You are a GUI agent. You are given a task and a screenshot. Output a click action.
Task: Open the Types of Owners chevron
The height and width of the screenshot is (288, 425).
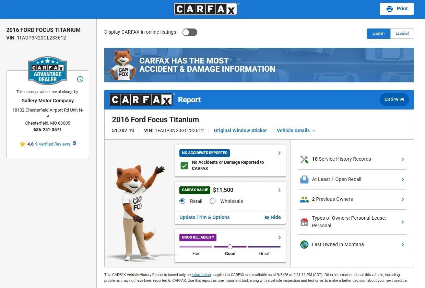pyautogui.click(x=403, y=222)
